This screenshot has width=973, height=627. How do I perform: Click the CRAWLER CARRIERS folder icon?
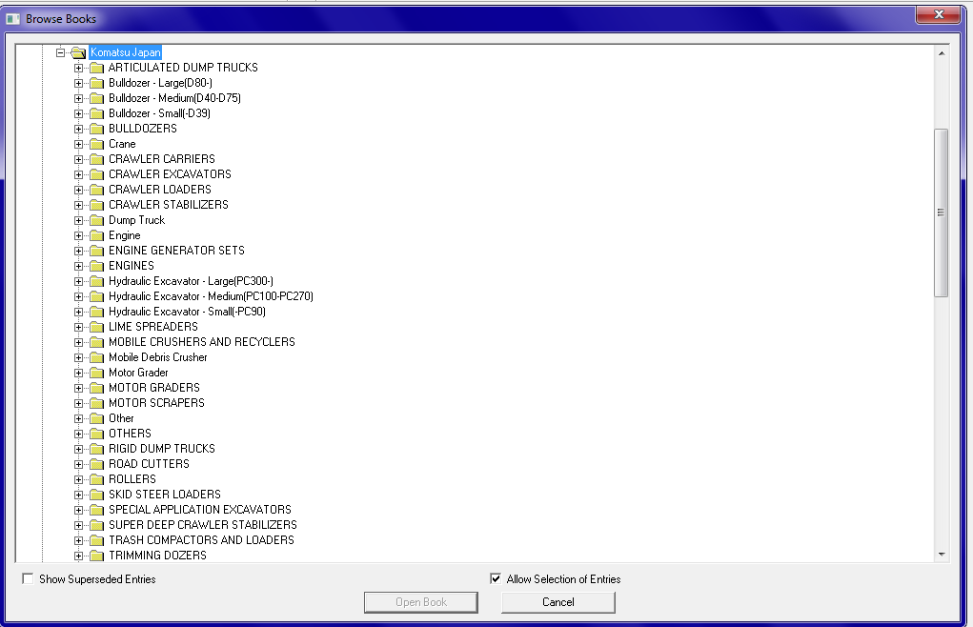coord(96,159)
